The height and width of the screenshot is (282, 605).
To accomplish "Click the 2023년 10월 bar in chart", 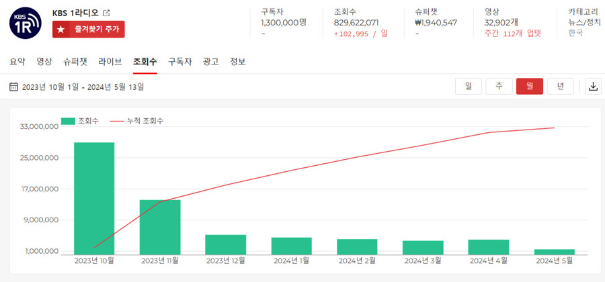I will click(94, 198).
